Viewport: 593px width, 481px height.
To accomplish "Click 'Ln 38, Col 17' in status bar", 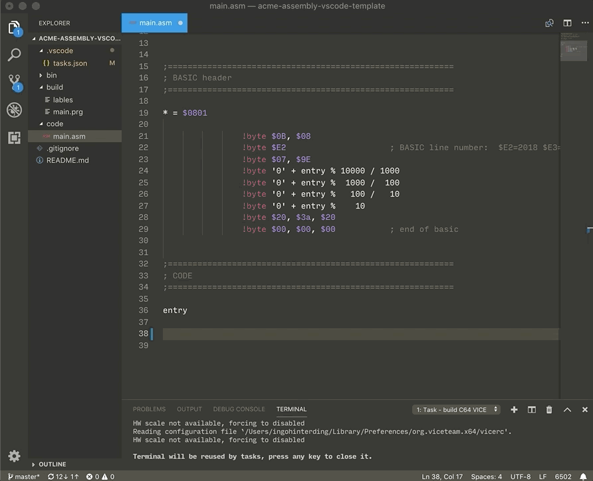I will pyautogui.click(x=442, y=477).
